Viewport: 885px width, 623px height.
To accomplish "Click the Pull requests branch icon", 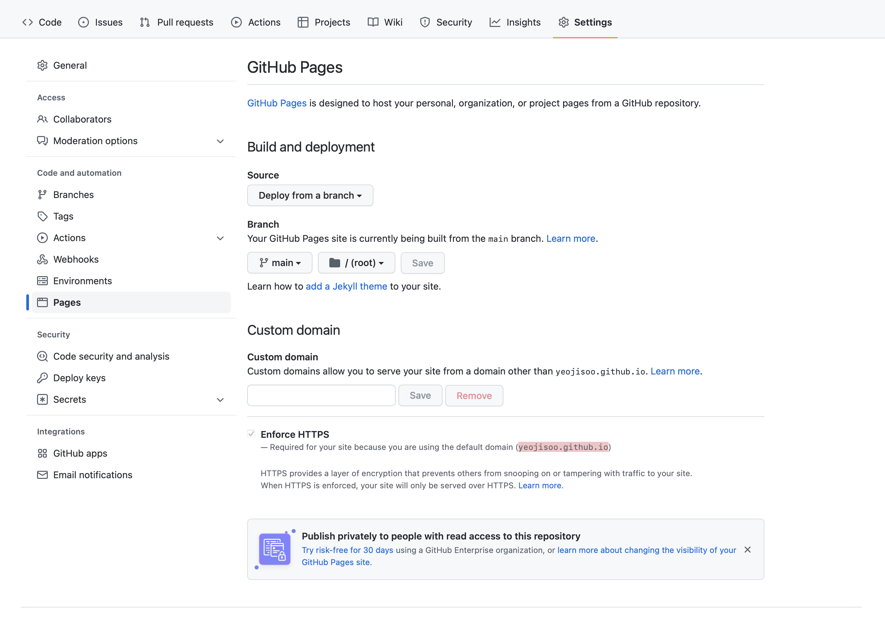I will tap(145, 22).
